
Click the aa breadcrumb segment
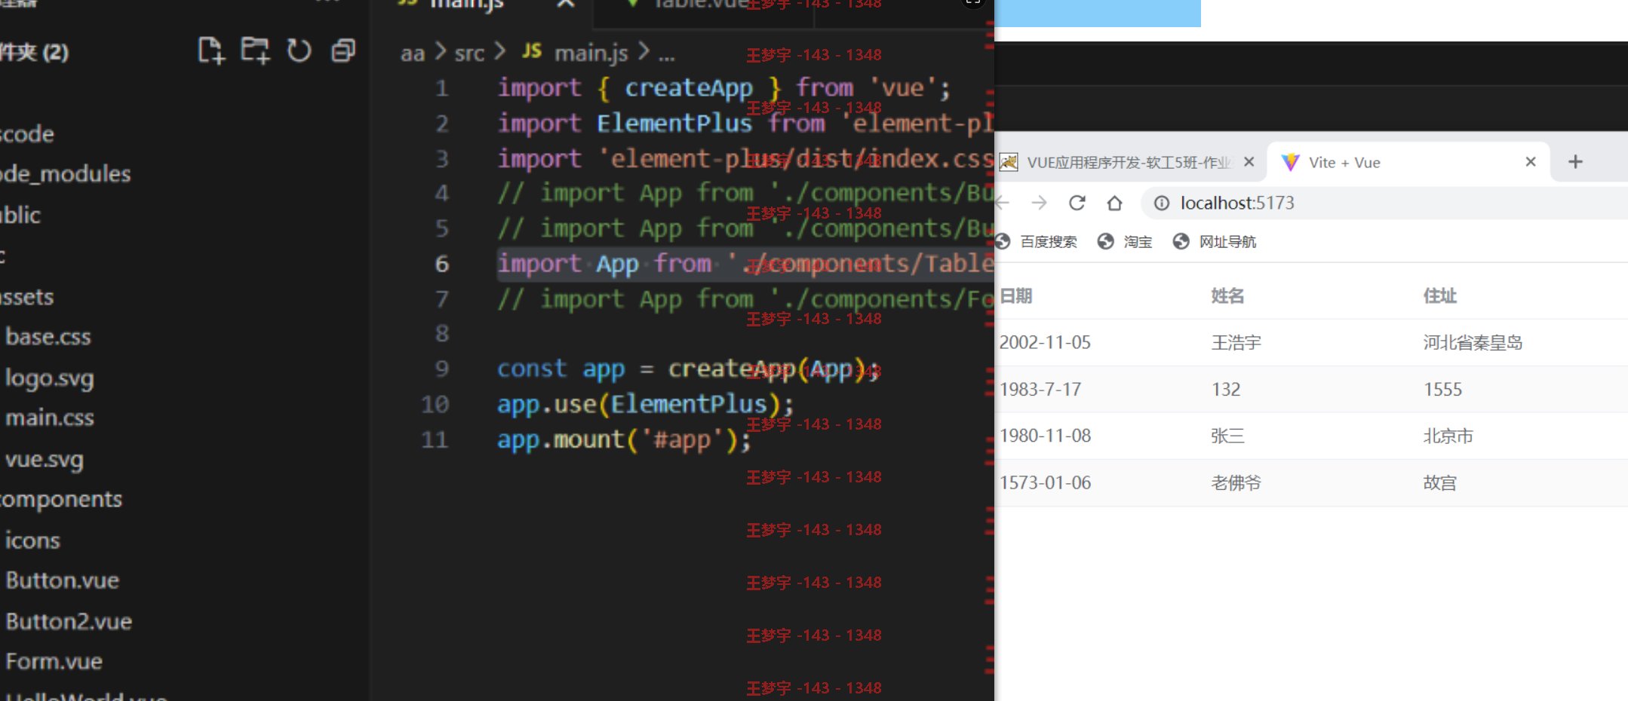tap(413, 54)
